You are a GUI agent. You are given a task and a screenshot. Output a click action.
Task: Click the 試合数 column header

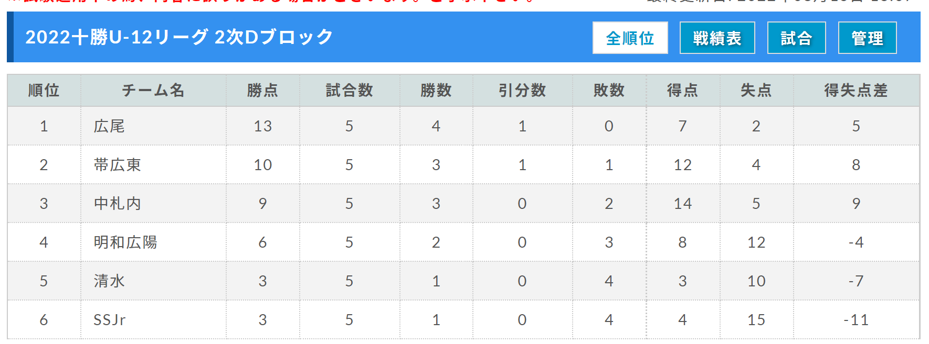click(x=350, y=91)
